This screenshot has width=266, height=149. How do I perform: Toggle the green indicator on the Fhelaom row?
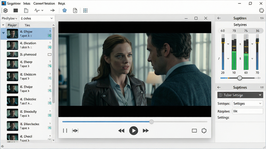pos(50,78)
